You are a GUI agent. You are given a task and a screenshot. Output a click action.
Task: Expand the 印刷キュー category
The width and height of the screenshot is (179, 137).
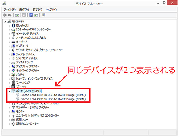9,120
